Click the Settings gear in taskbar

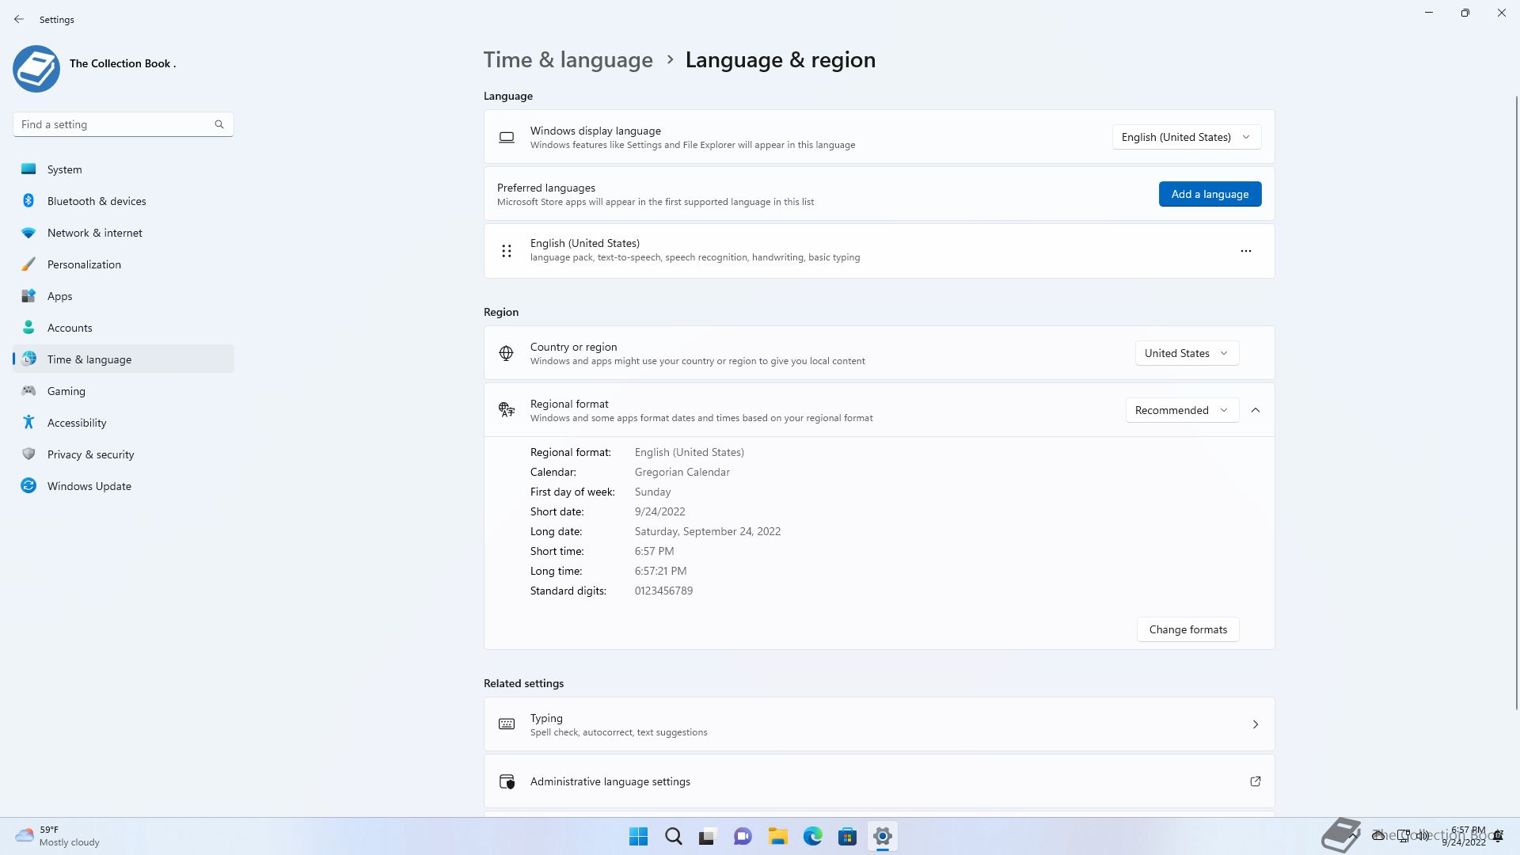coord(882,836)
